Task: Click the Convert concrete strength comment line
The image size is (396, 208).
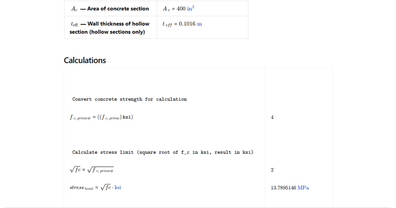Action: click(129, 99)
